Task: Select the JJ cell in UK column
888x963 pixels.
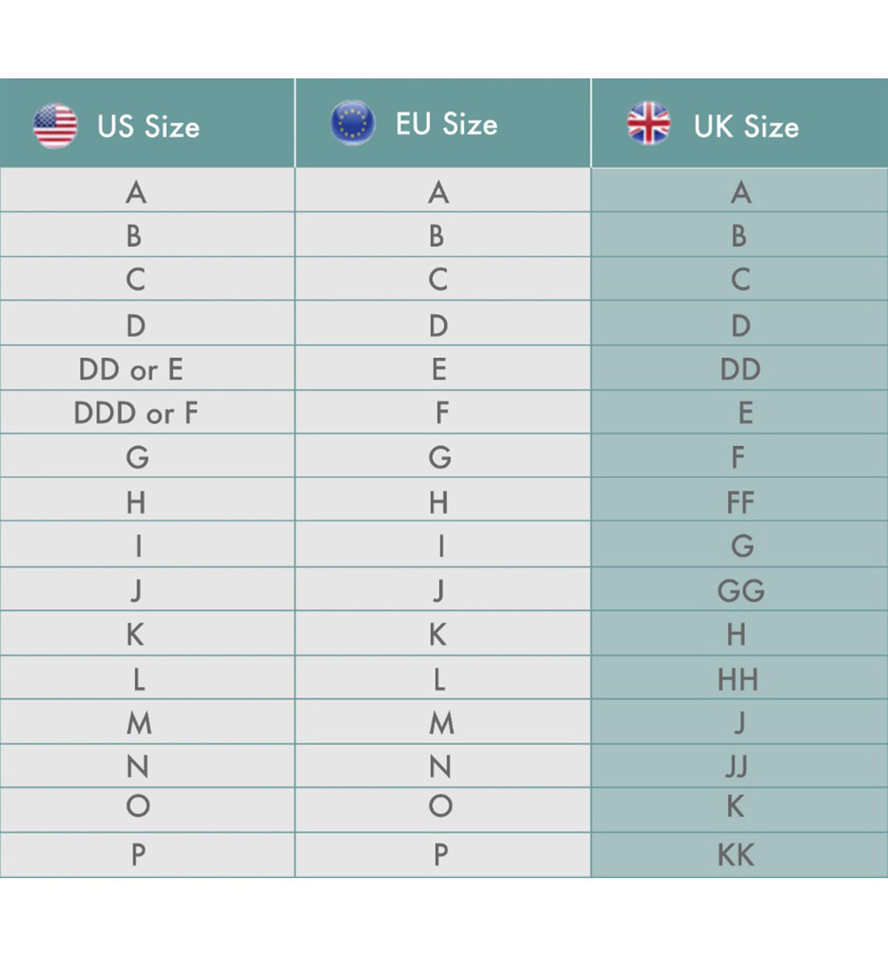Action: [x=737, y=766]
